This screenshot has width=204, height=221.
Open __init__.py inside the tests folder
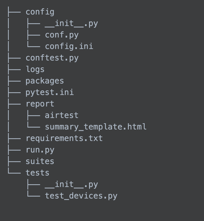(x=71, y=184)
